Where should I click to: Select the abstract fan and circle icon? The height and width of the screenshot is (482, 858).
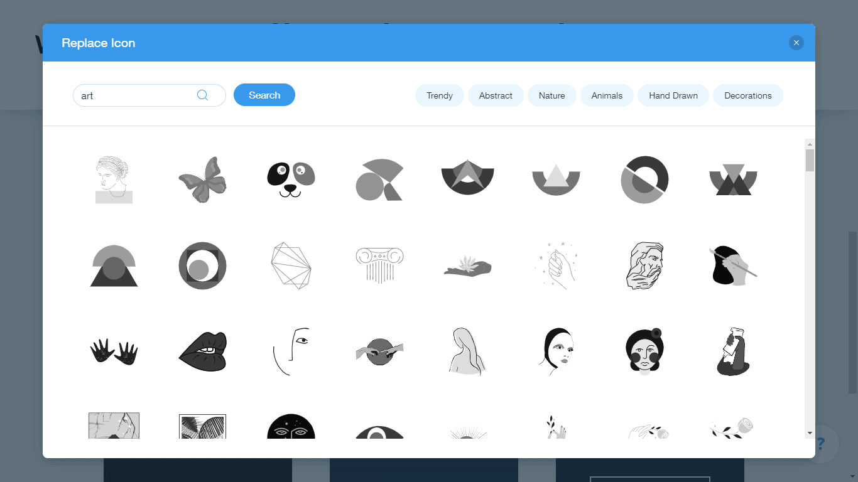pyautogui.click(x=379, y=179)
